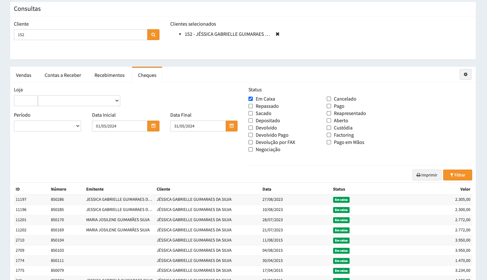Click the orange Filtrar button

(457, 175)
